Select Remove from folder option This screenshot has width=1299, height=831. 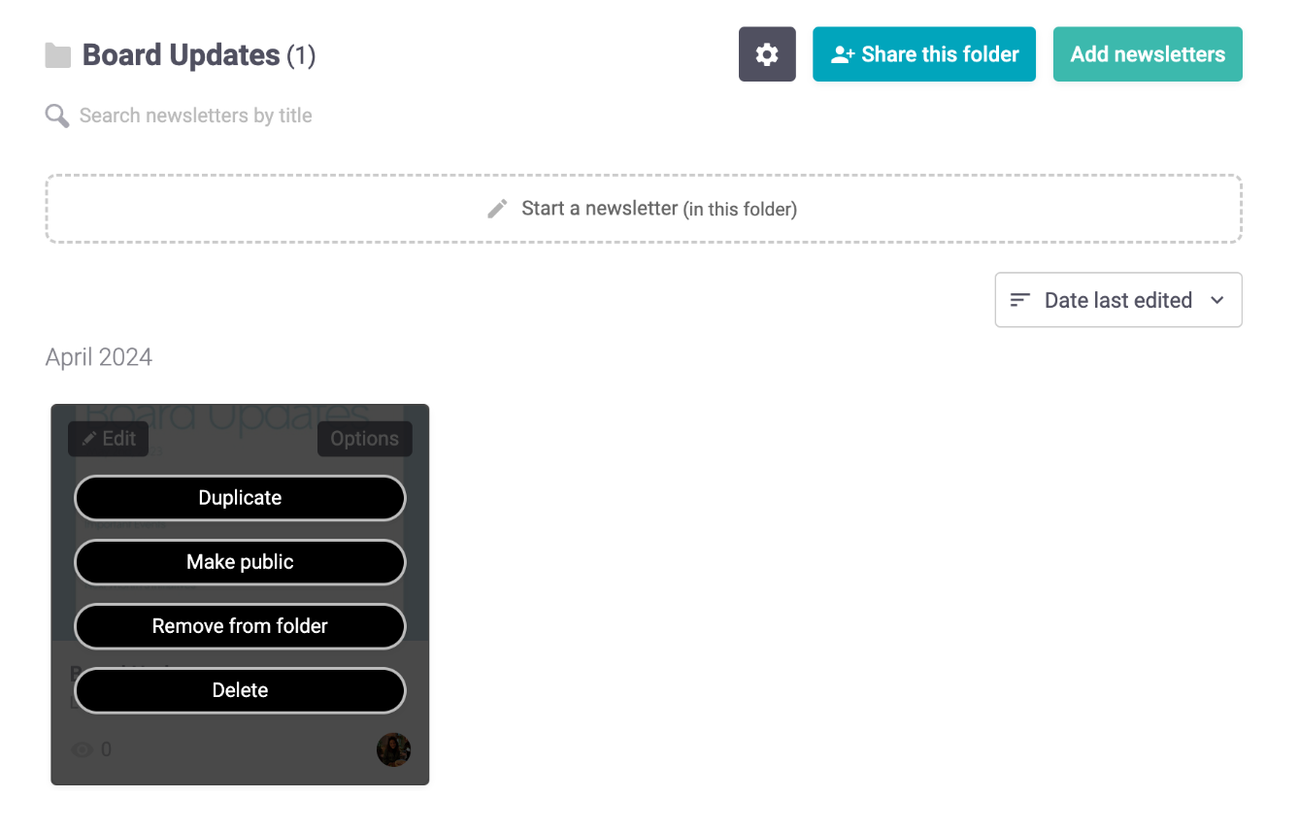click(x=240, y=626)
